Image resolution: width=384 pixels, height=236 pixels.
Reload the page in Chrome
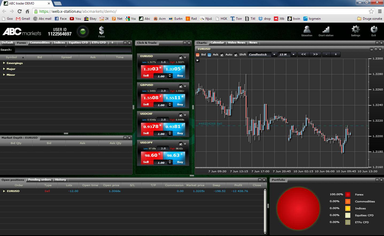coord(20,11)
